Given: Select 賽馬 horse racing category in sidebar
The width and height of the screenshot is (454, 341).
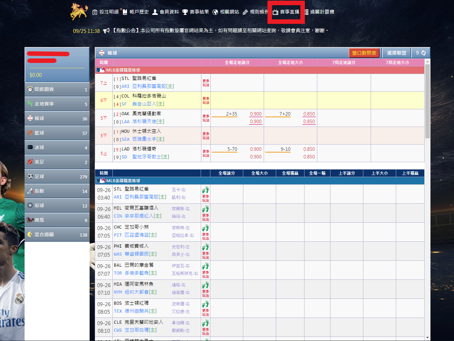Looking at the screenshot, I should click(x=57, y=220).
